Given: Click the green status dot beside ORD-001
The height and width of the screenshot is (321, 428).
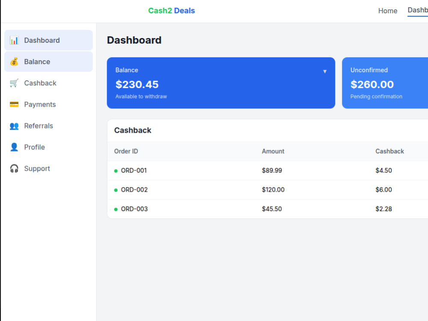Looking at the screenshot, I should (x=116, y=171).
